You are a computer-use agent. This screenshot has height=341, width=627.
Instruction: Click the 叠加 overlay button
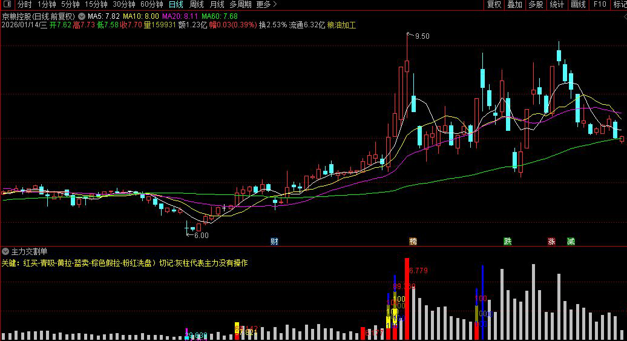pyautogui.click(x=515, y=4)
